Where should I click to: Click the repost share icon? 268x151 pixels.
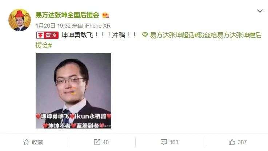[x=97, y=142]
